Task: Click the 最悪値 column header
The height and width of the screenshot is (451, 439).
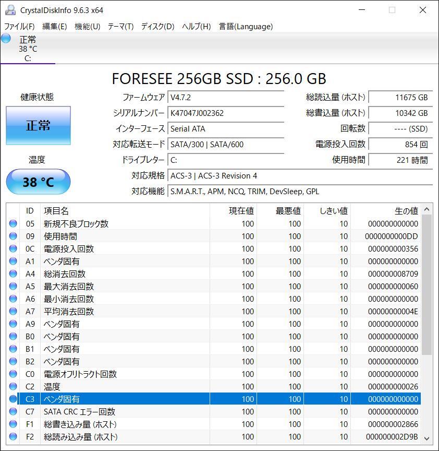Action: 280,211
